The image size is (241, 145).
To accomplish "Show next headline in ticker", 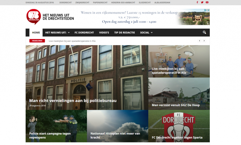I will pos(204,41).
